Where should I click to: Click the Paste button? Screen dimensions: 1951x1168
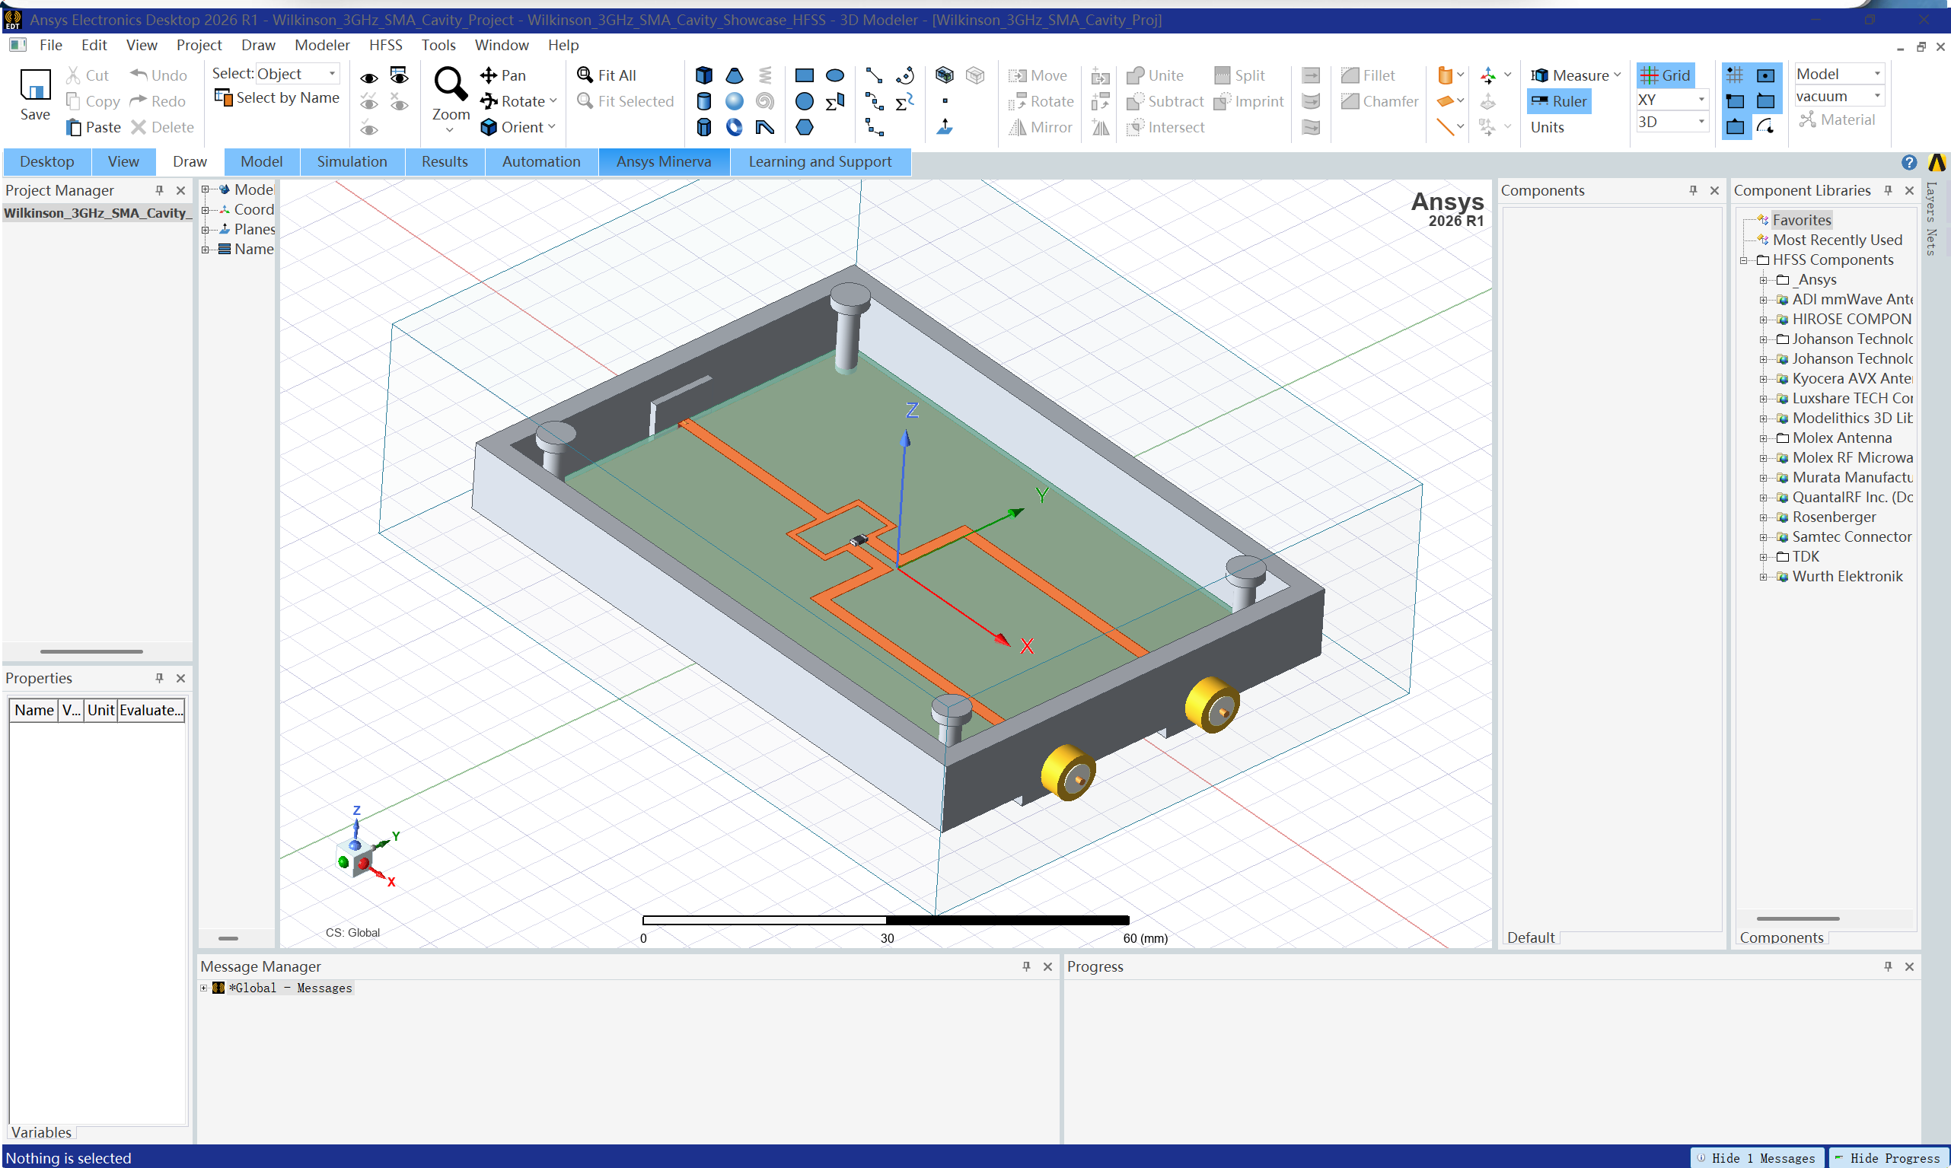click(x=94, y=128)
